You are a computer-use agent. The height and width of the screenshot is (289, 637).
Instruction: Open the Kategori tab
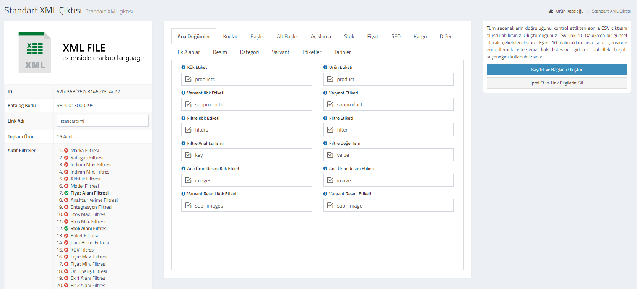(249, 52)
